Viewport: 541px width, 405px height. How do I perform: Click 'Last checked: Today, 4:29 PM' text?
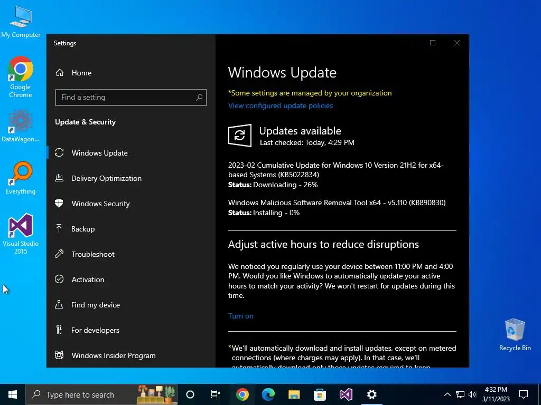pyautogui.click(x=307, y=142)
